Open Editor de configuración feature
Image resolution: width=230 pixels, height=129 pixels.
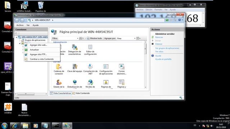pyautogui.click(x=90, y=50)
